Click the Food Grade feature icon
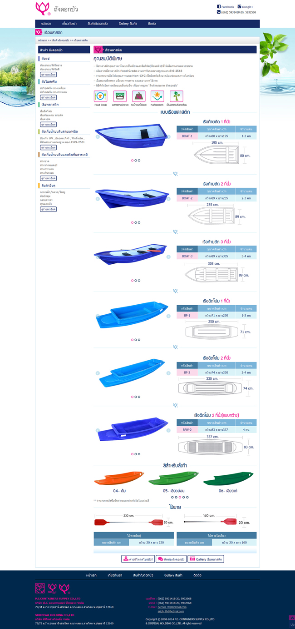 (100, 96)
